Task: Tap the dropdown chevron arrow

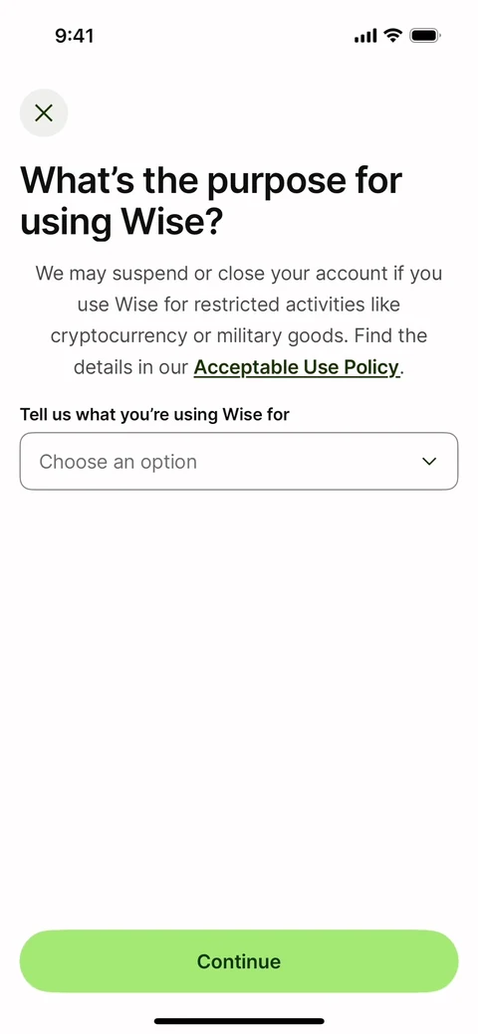Action: tap(429, 462)
